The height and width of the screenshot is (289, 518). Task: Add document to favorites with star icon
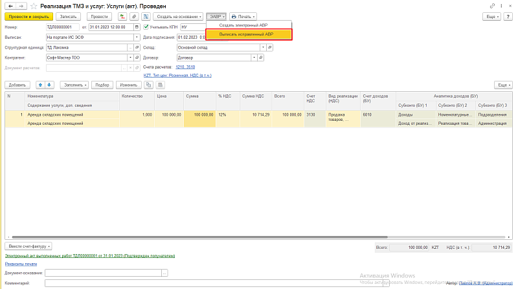[33, 5]
